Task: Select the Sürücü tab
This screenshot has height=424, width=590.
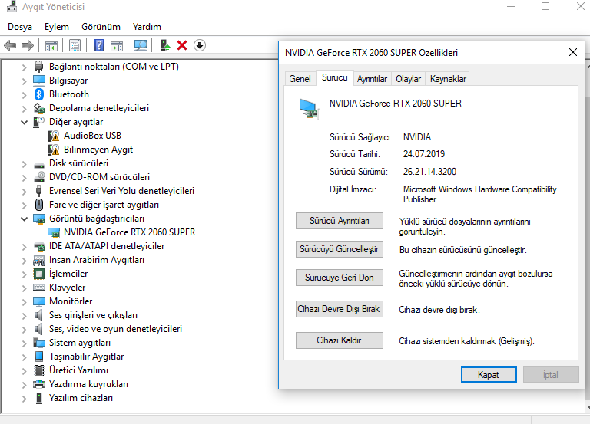Action: pos(334,77)
